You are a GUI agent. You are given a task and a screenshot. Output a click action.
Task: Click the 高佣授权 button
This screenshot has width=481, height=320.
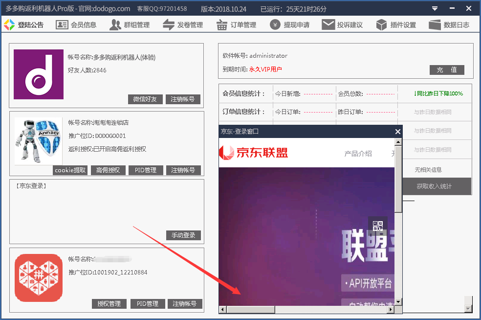(x=108, y=170)
